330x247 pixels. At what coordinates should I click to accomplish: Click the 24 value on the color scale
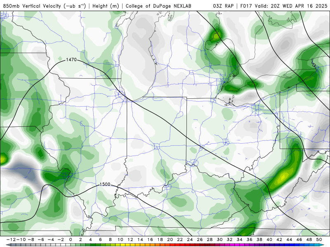click(x=190, y=240)
